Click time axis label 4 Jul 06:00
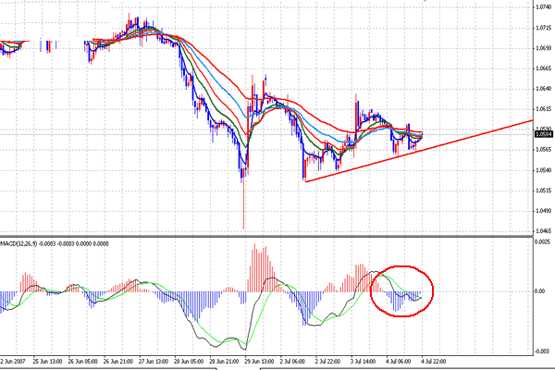Viewport: 555px width, 370px height. [x=398, y=362]
